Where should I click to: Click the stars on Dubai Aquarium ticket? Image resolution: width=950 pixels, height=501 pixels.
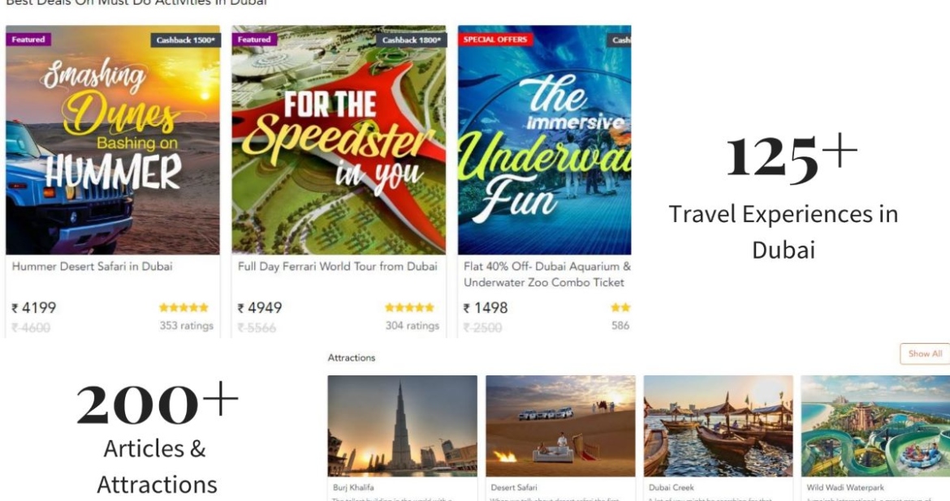(620, 307)
